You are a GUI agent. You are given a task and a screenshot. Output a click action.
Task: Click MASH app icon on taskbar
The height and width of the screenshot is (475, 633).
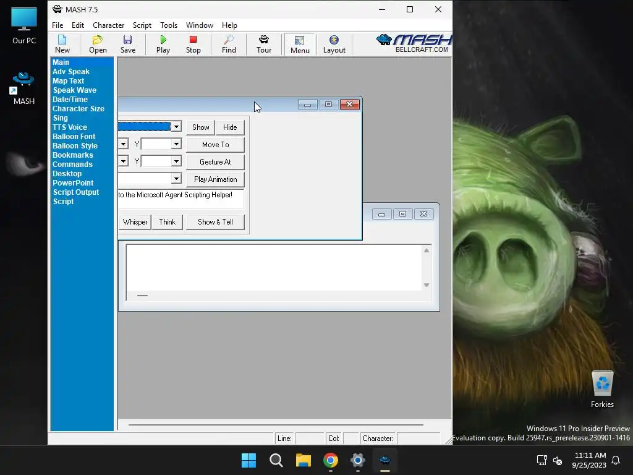tap(384, 460)
